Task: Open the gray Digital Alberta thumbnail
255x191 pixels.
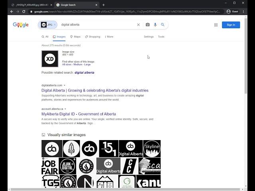Action: coord(108,166)
